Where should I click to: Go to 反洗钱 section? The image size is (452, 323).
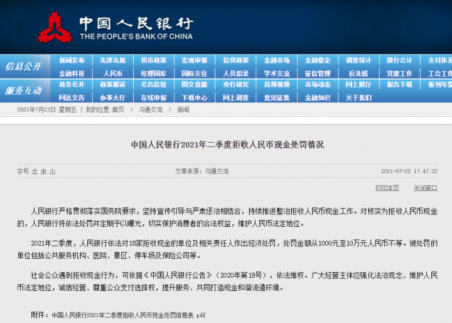[x=358, y=74]
